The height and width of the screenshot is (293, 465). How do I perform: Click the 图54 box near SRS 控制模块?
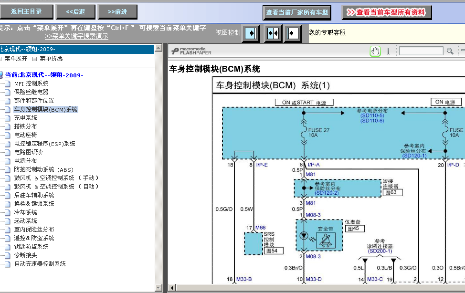[274, 251]
